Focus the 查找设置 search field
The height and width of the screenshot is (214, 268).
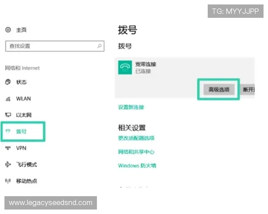click(x=55, y=46)
